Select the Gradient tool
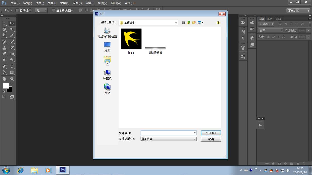Viewport: 312px width, 175px height. (x=12, y=54)
